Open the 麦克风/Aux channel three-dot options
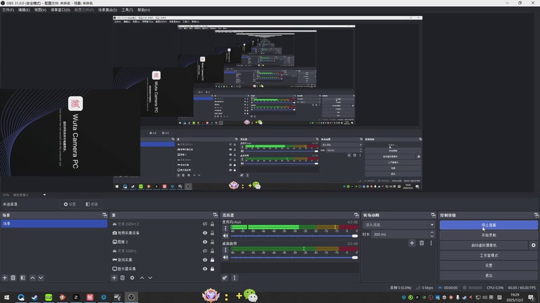The height and width of the screenshot is (303, 540). point(225,228)
